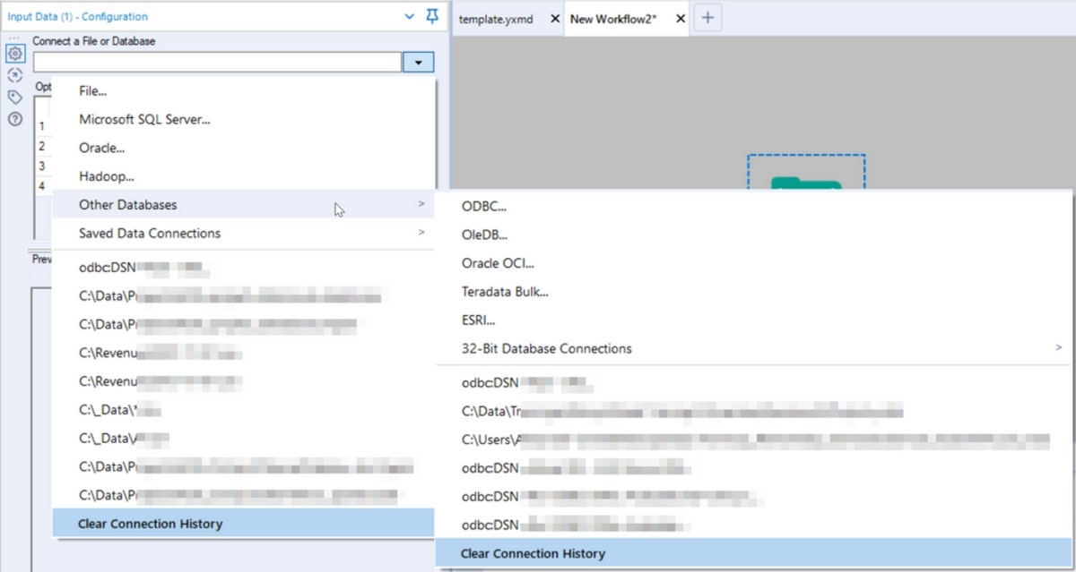Screen dimensions: 1076x572
Task: Open the Configuration gear icon in sidebar
Action: (x=15, y=54)
